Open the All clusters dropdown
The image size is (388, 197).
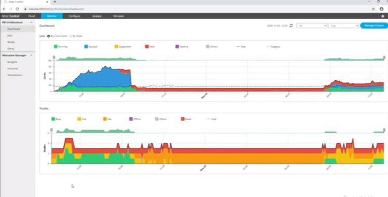pyautogui.click(x=312, y=26)
